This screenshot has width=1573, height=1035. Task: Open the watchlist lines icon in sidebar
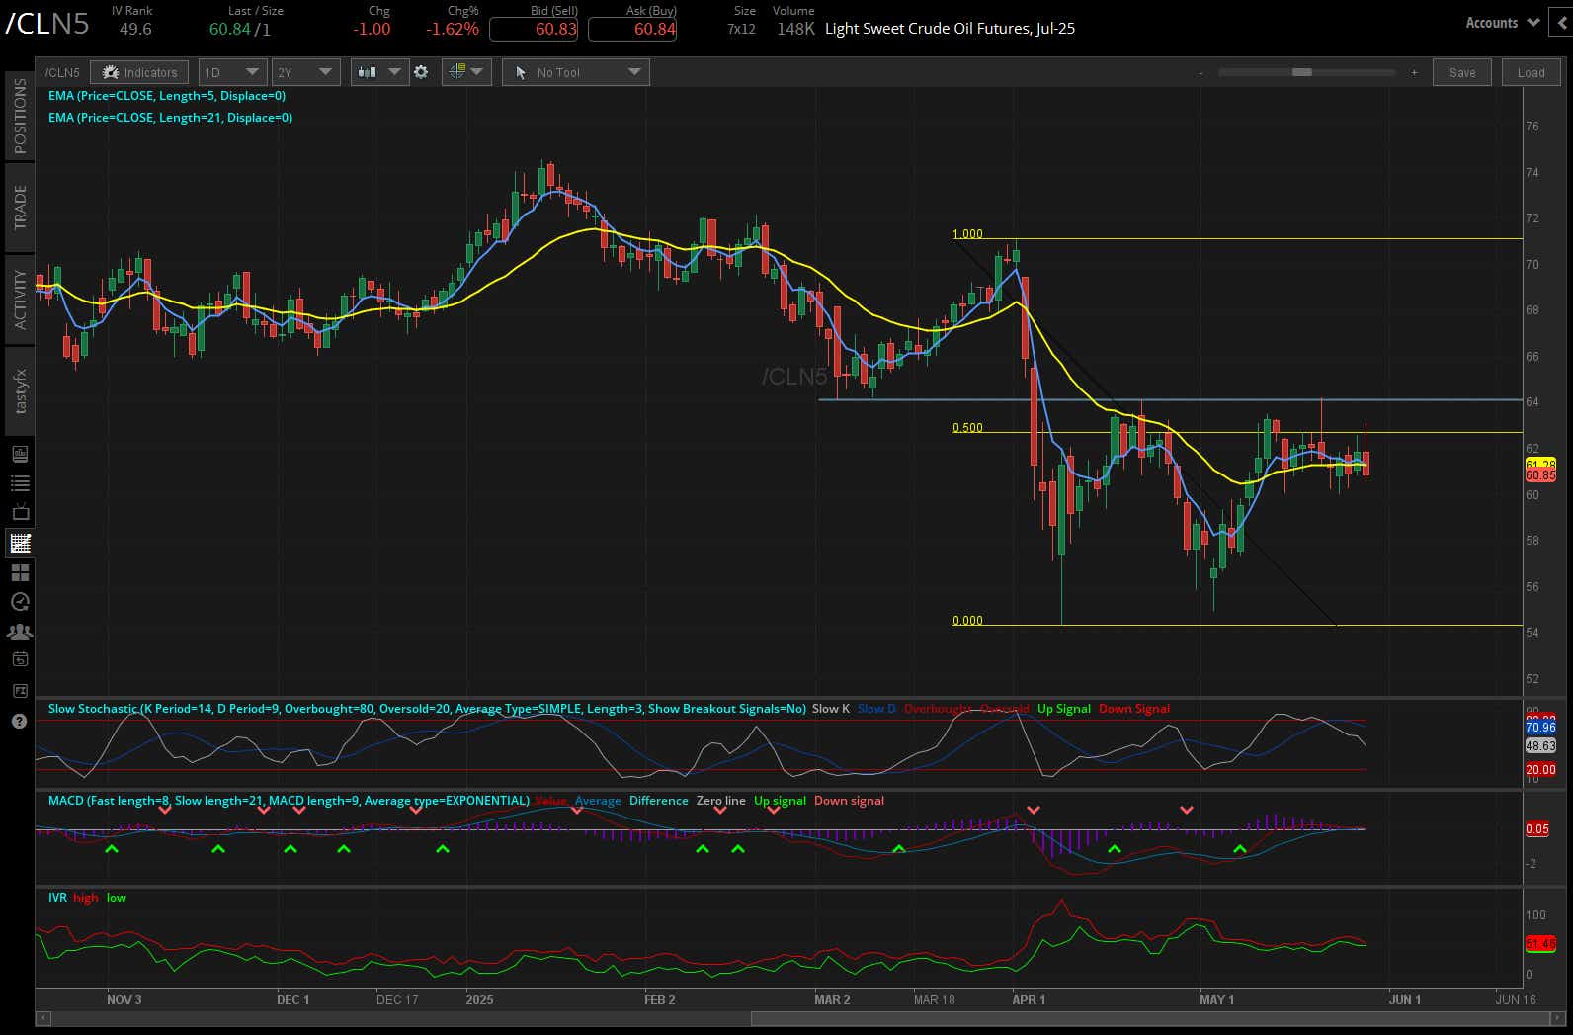[20, 483]
